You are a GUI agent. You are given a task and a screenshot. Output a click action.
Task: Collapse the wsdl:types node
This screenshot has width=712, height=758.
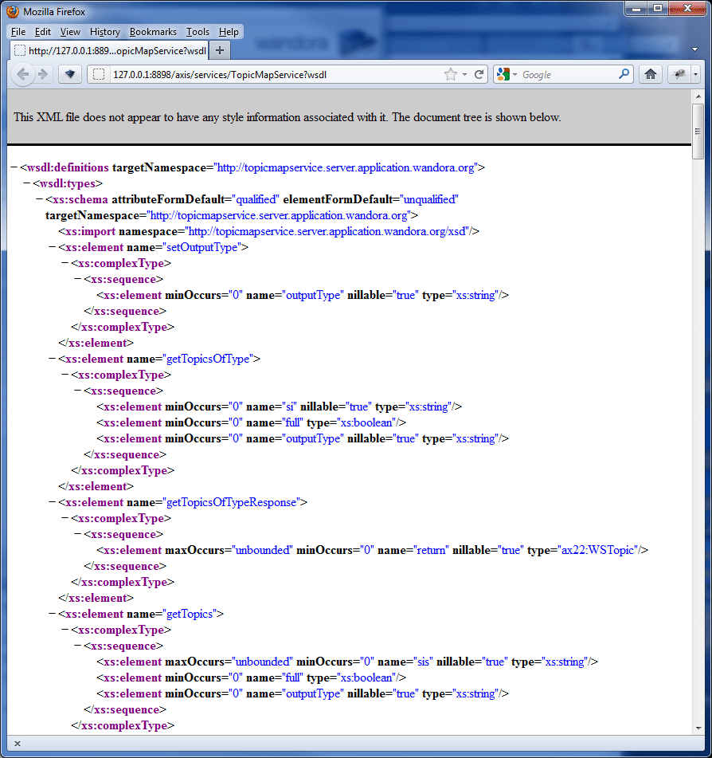[x=27, y=183]
